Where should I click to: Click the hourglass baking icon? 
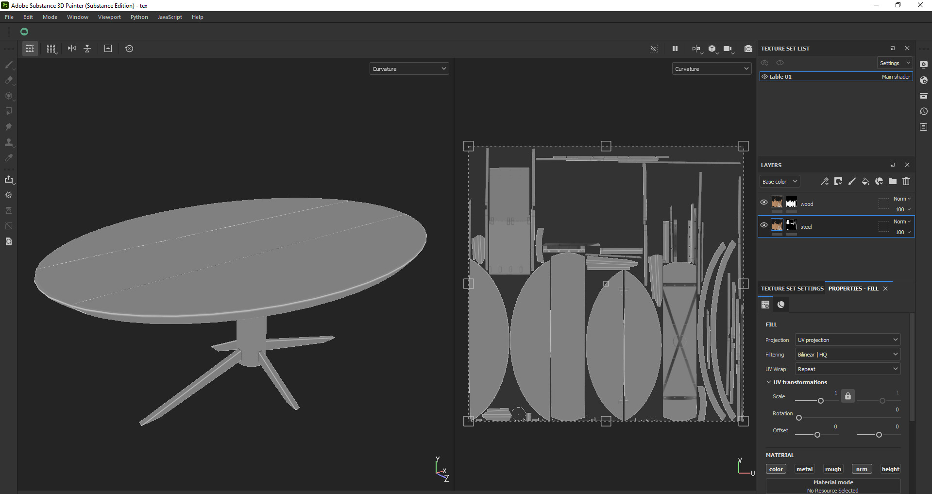[9, 210]
